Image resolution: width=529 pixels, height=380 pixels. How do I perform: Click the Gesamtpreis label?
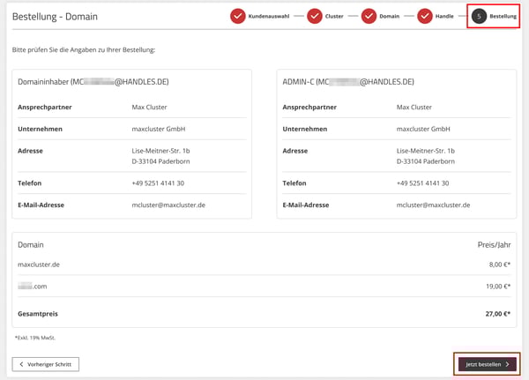tap(38, 314)
